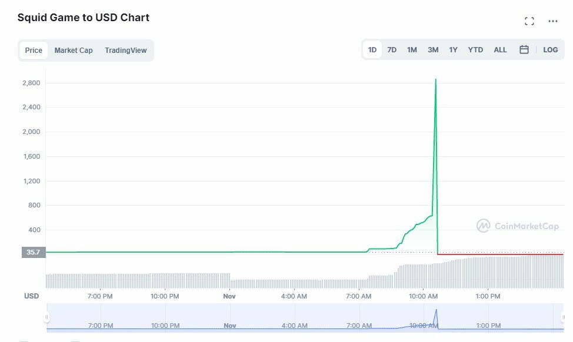Screen dimensions: 573x342
Task: Click the spike in the mini navigator chart
Action: (437, 311)
